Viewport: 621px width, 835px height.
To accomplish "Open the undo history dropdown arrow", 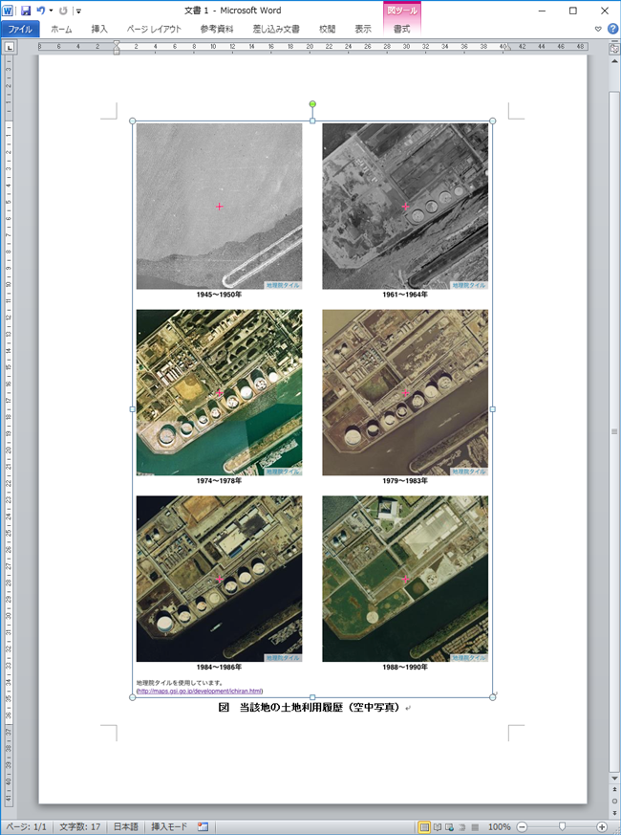I will coord(51,11).
